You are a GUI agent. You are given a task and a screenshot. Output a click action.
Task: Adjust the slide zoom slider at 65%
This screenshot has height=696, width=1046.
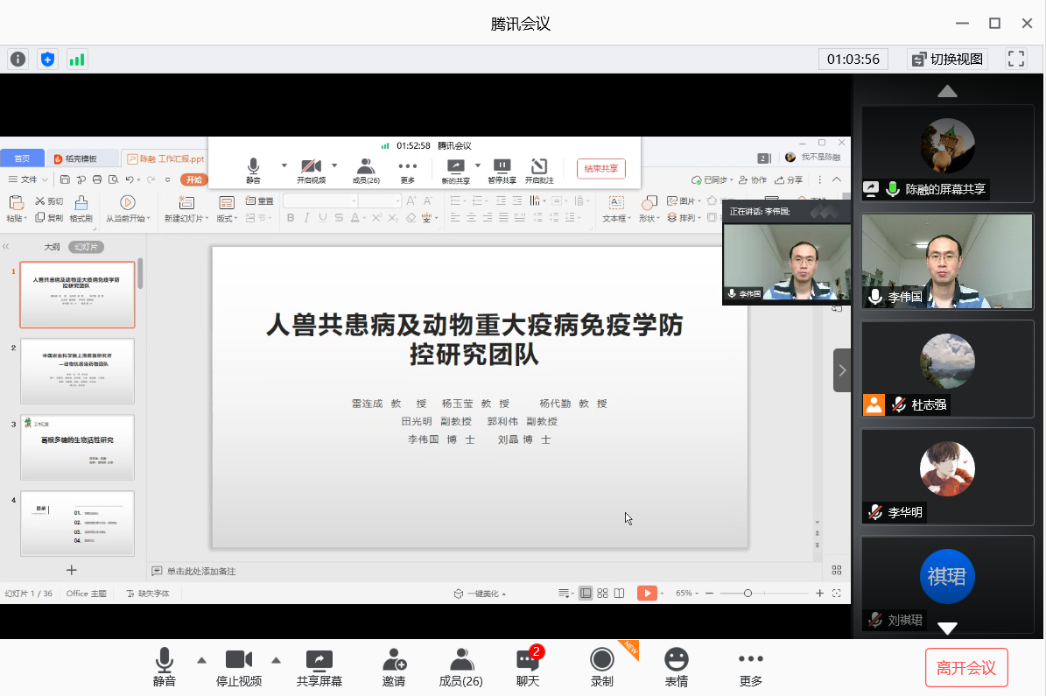click(748, 594)
